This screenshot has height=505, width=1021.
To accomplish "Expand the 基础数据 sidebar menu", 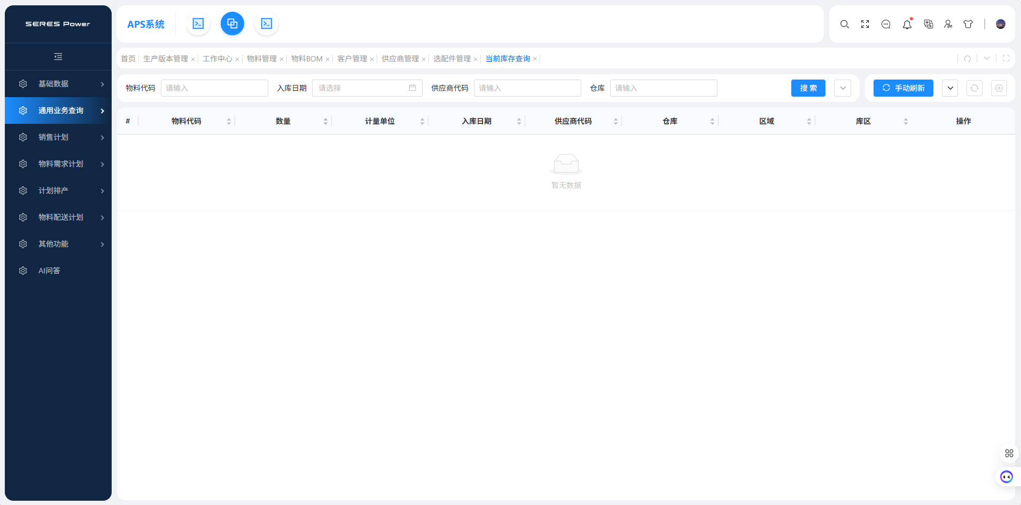I will pyautogui.click(x=58, y=84).
